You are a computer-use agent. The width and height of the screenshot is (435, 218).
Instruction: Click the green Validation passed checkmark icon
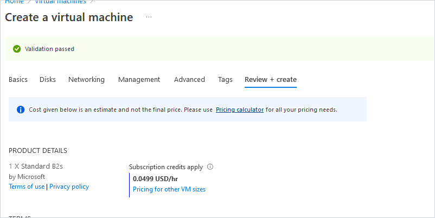(17, 49)
